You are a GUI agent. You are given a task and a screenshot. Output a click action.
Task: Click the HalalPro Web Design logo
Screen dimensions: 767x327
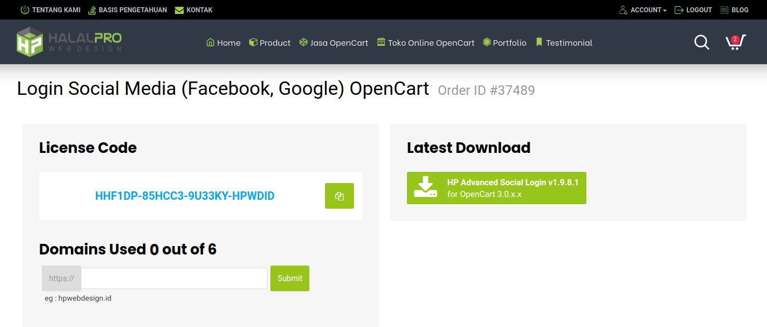pyautogui.click(x=69, y=42)
